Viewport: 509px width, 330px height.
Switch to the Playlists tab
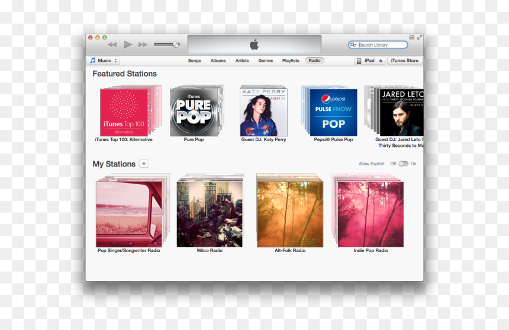click(x=291, y=61)
